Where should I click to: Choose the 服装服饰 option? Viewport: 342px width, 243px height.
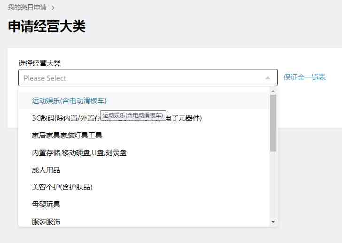[144, 221]
